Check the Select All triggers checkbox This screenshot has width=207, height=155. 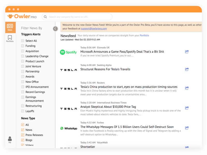pyautogui.click(x=23, y=41)
